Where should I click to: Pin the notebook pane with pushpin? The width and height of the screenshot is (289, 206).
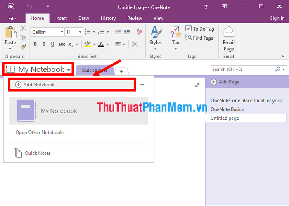(x=142, y=85)
